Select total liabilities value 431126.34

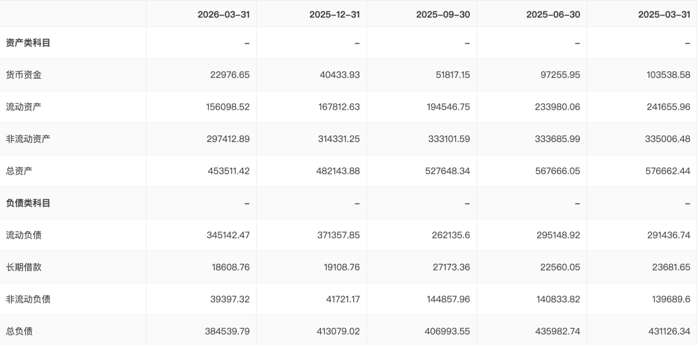[x=668, y=331]
